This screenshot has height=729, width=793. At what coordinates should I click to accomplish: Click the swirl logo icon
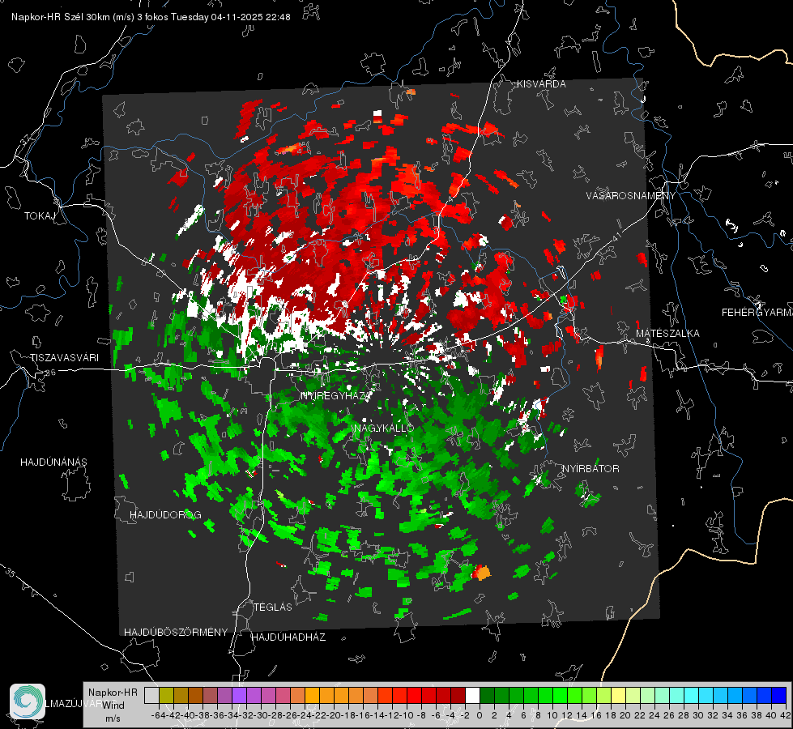pos(28,701)
